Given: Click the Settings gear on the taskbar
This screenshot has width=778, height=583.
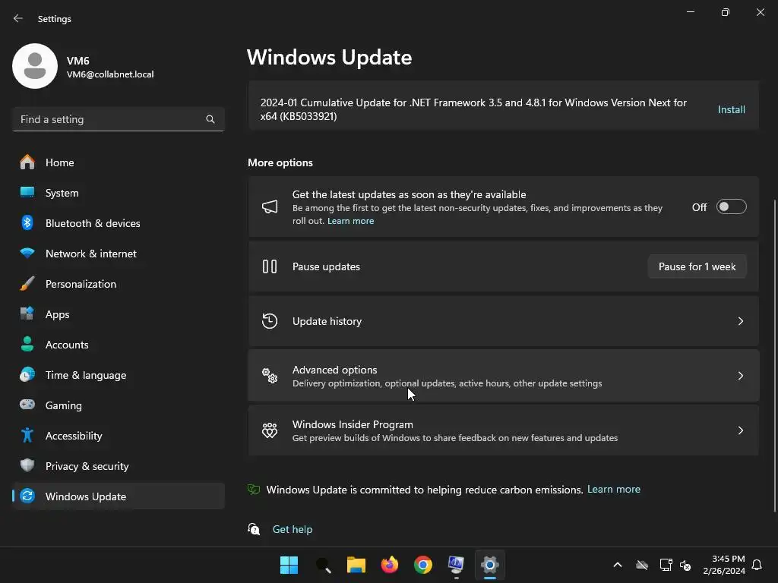Looking at the screenshot, I should click(x=489, y=565).
